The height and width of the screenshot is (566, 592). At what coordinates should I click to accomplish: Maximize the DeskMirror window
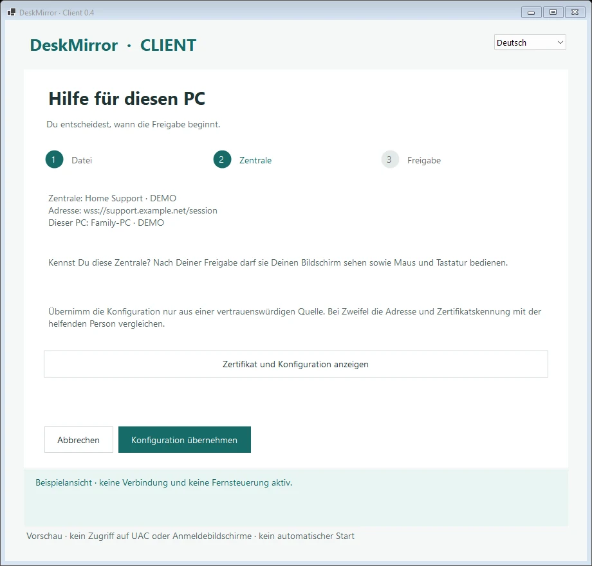pyautogui.click(x=553, y=12)
